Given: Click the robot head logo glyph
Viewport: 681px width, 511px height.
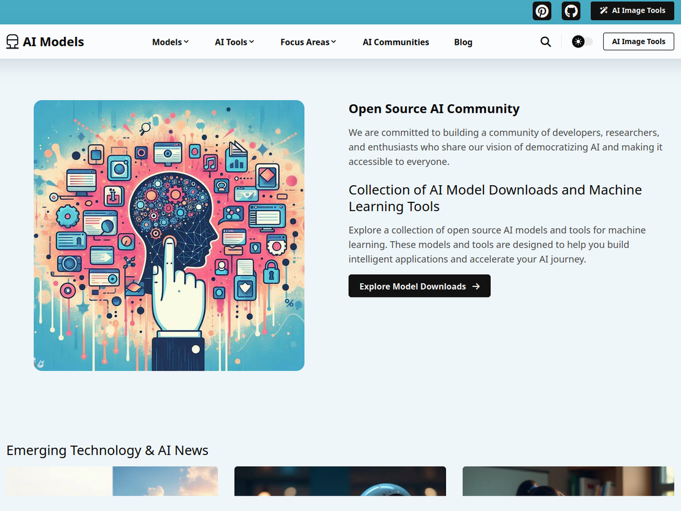Looking at the screenshot, I should 12,40.
